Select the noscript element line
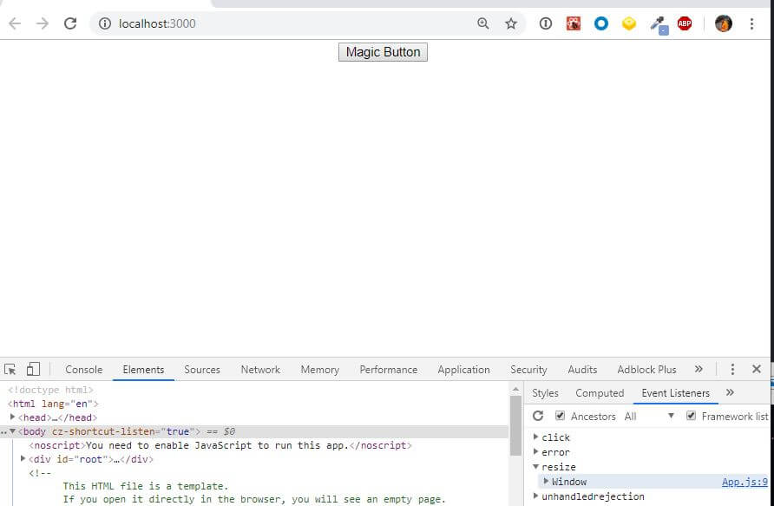Viewport: 774px width, 506px height. click(220, 445)
